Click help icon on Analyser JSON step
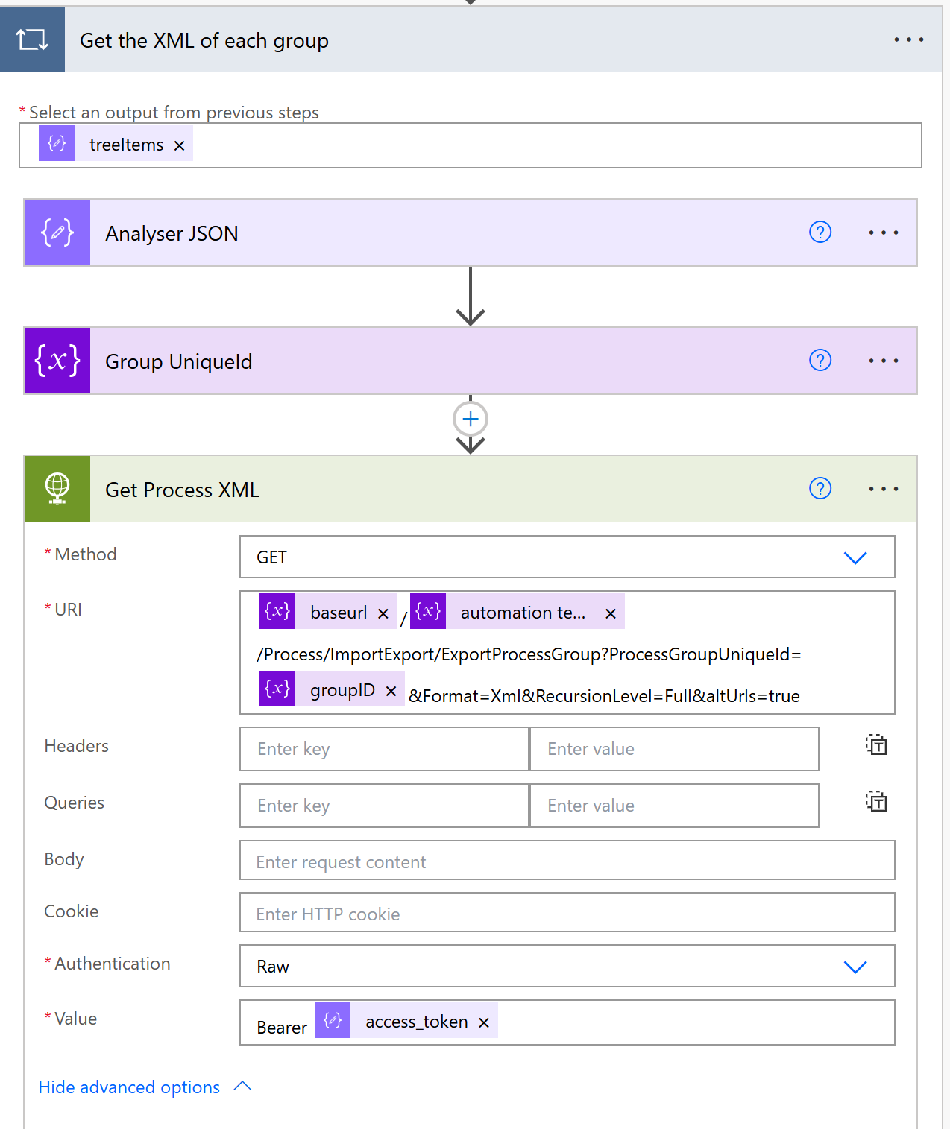 pos(820,233)
